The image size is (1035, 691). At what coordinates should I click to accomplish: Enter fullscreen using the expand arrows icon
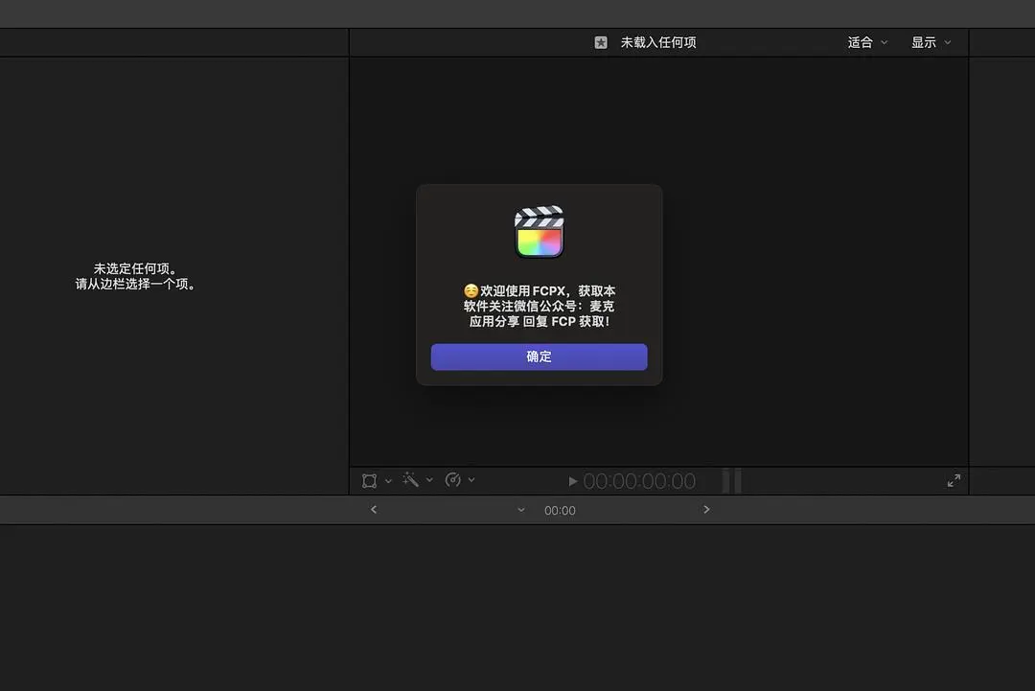954,480
